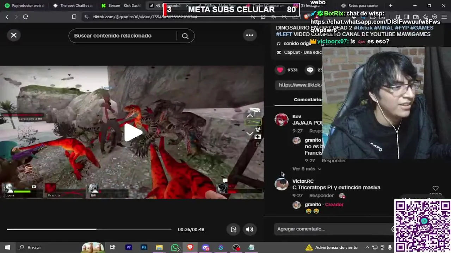Image resolution: width=451 pixels, height=253 pixels.
Task: Launch Adobe Premiere Pro from the taskbar
Action: [129, 247]
